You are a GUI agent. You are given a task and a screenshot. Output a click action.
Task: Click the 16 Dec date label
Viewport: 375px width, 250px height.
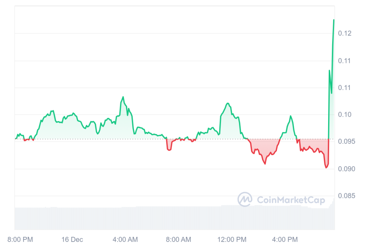point(72,240)
